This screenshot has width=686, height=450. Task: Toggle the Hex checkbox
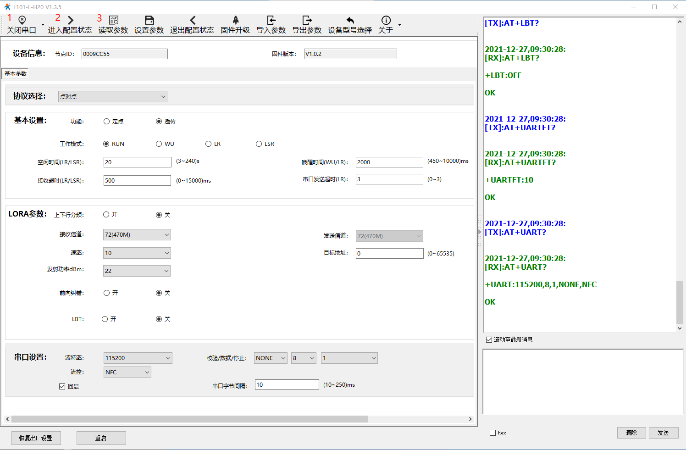(493, 433)
